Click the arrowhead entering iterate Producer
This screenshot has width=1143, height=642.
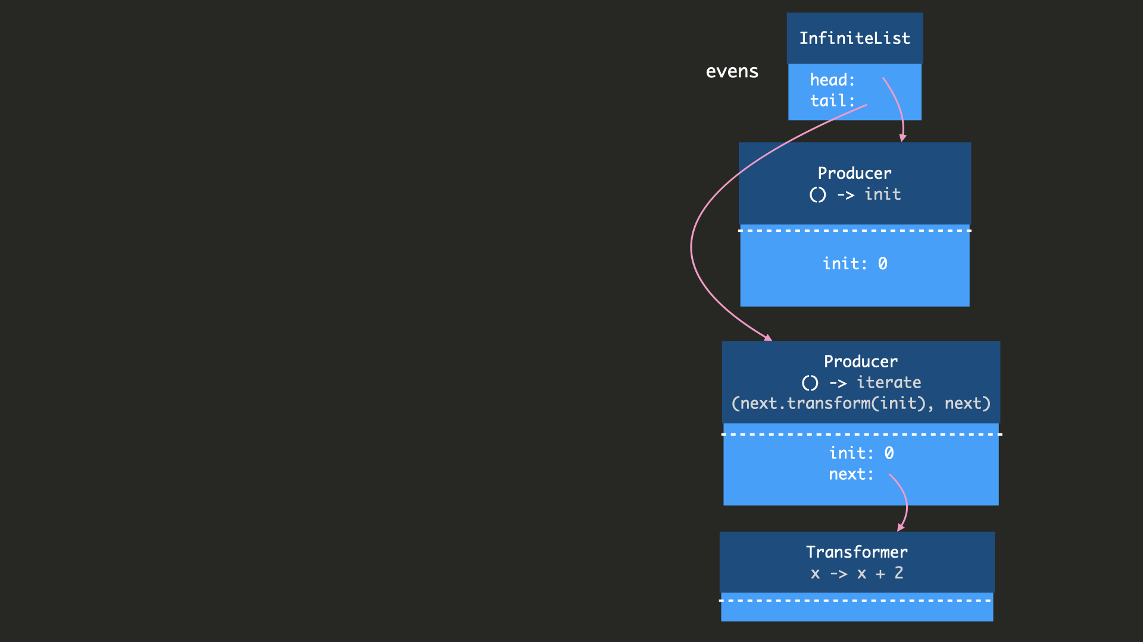(x=768, y=338)
